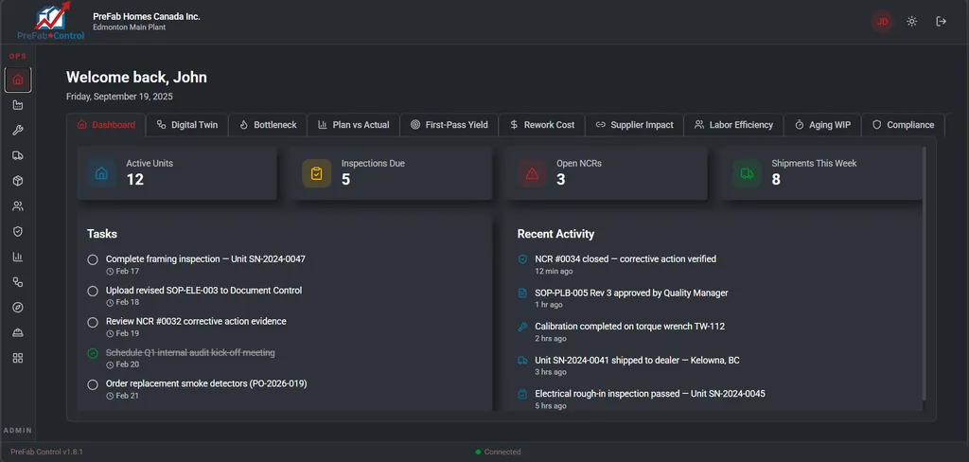969x462 pixels.
Task: Click the Active Units house icon
Action: coord(101,173)
